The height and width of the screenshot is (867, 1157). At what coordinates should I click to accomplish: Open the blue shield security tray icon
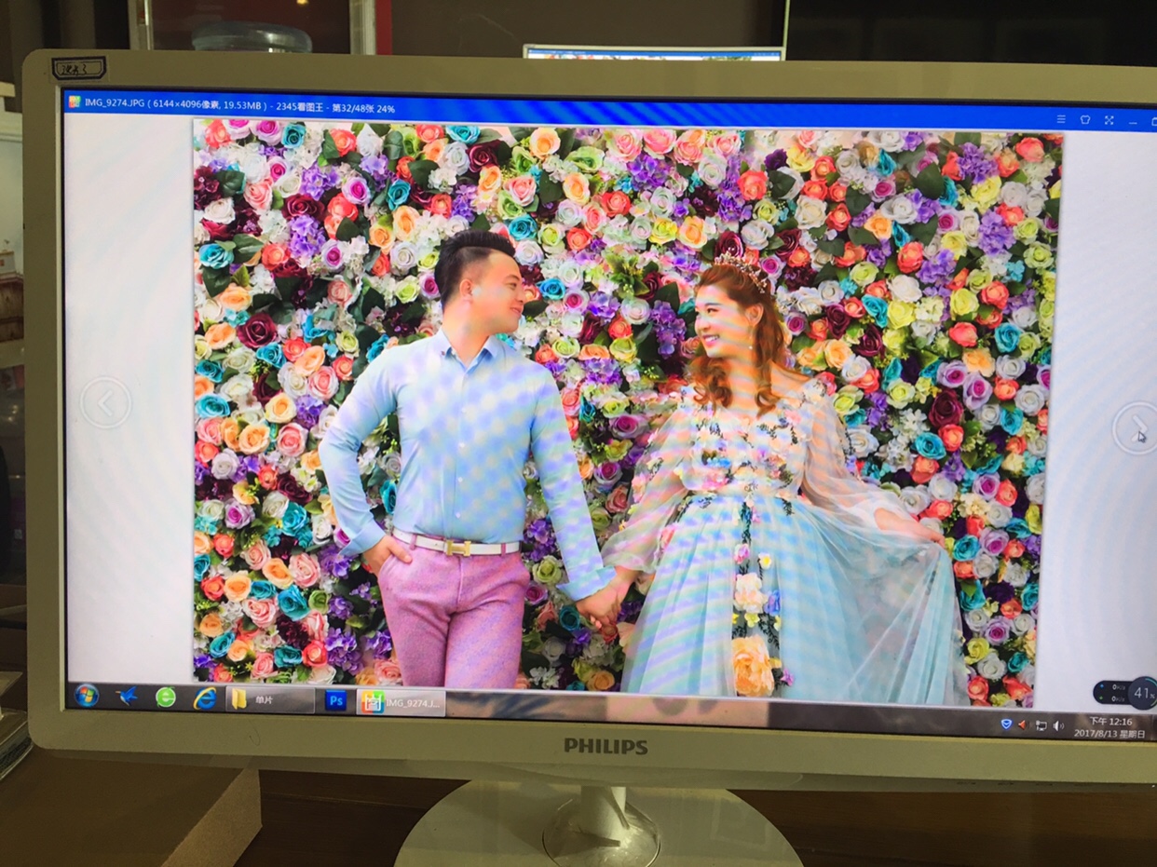point(1006,723)
